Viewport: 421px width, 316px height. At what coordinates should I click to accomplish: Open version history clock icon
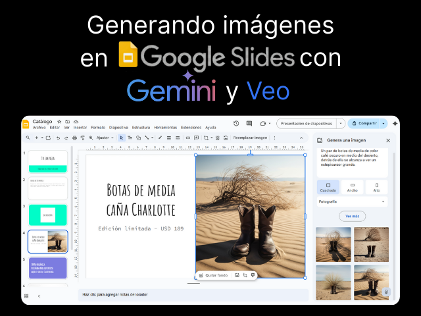point(237,123)
